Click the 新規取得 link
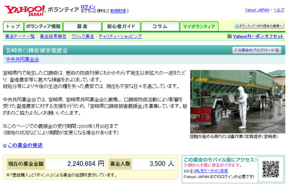This screenshot has width=288, height=191. (118, 11)
